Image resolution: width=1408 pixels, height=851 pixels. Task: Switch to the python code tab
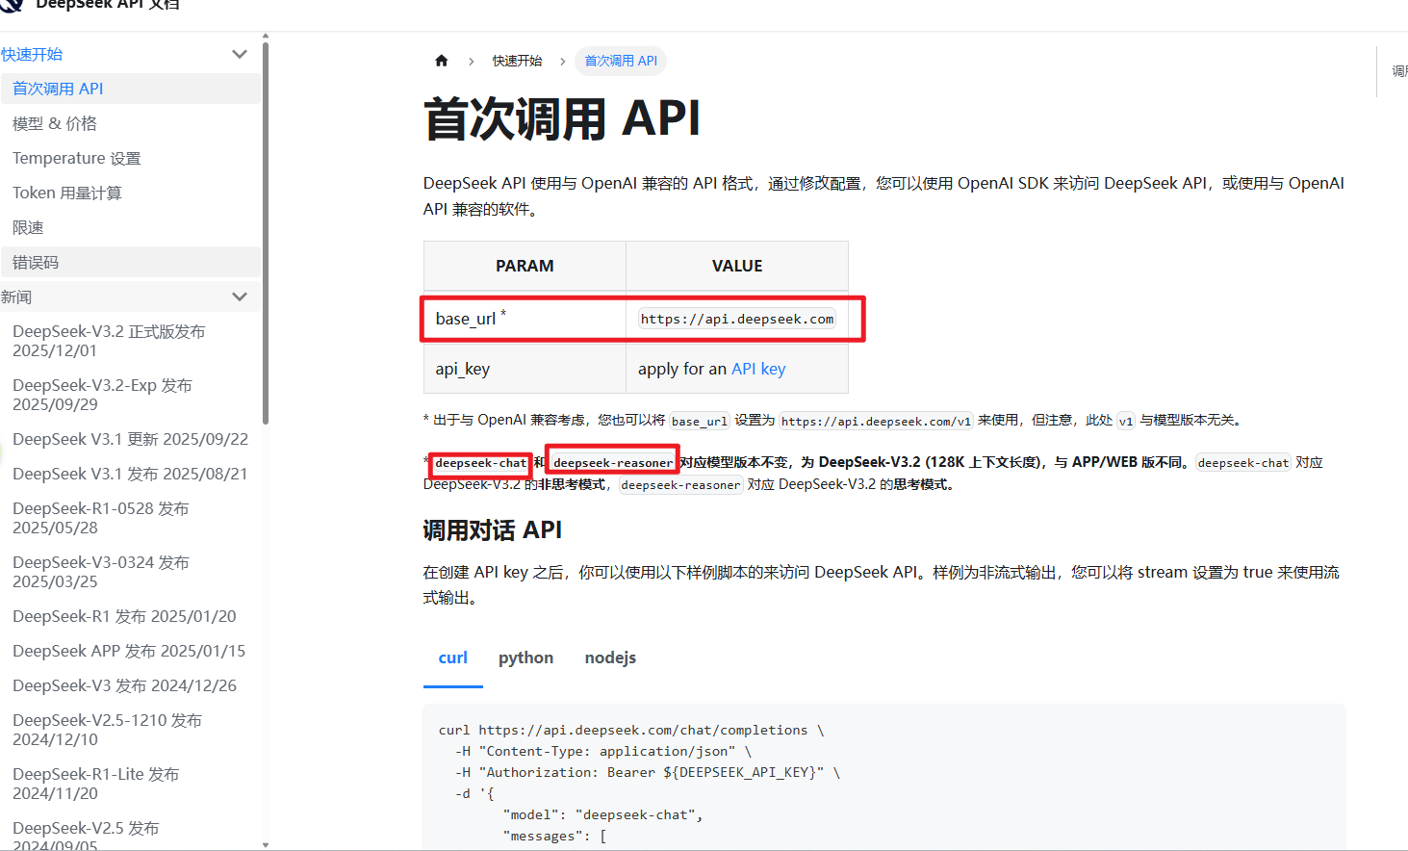coord(525,658)
